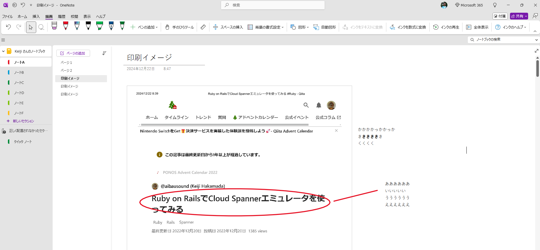Click 全体表示 full page view
The height and width of the screenshot is (250, 540).
point(477,27)
